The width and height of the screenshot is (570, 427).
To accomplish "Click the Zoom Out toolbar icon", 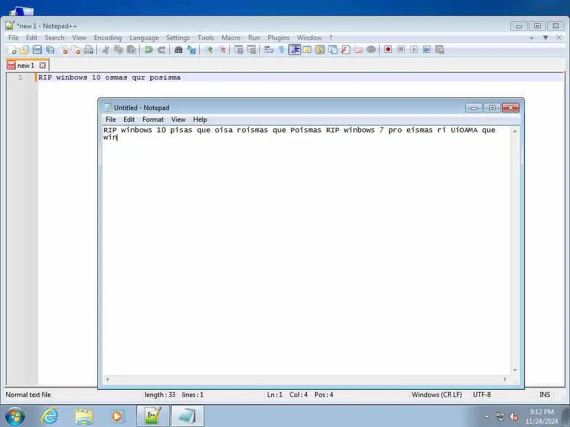I will 222,49.
